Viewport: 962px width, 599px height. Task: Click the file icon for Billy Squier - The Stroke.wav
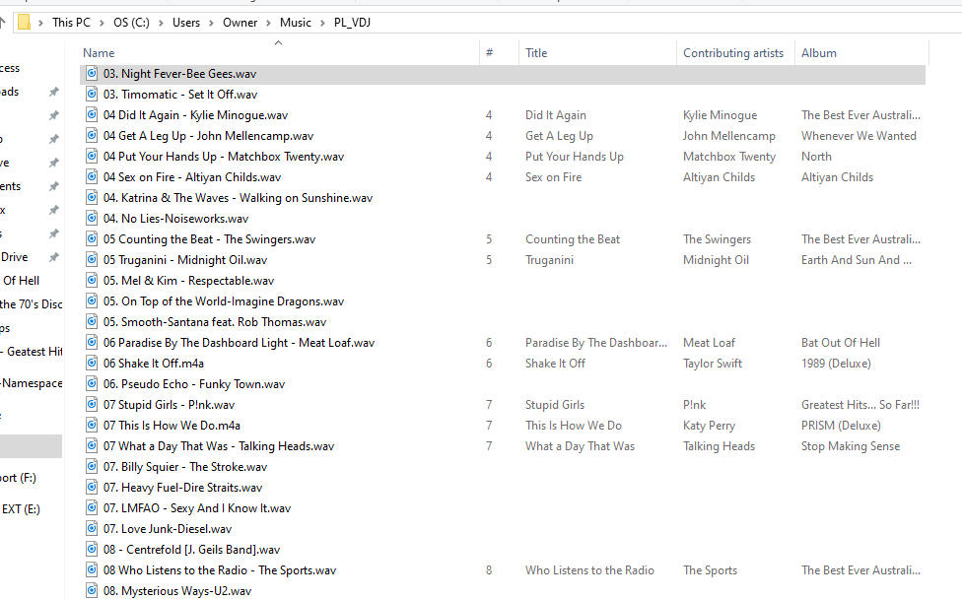coord(92,467)
